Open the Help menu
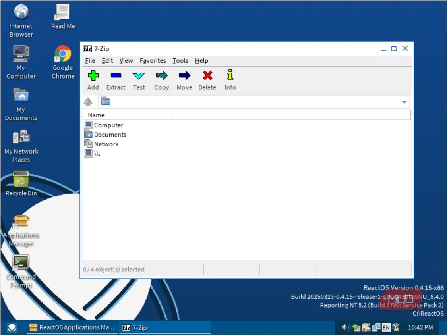This screenshot has width=447, height=335. pyautogui.click(x=201, y=61)
